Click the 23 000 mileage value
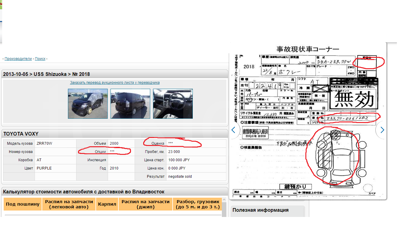The width and height of the screenshot is (418, 235). (174, 152)
